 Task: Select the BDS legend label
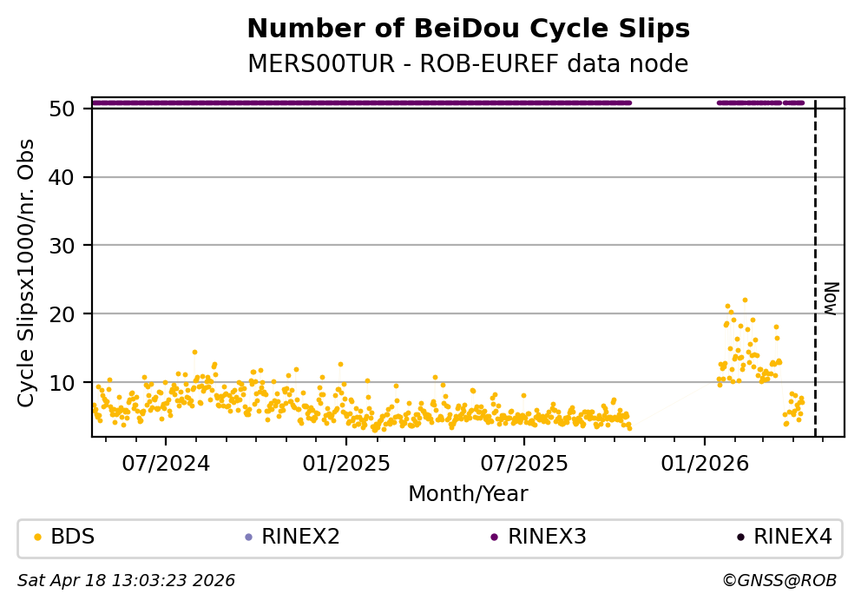click(73, 538)
